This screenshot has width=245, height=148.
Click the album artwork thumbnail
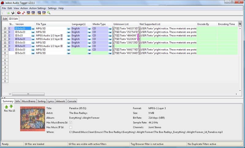pyautogui.click(x=32, y=119)
